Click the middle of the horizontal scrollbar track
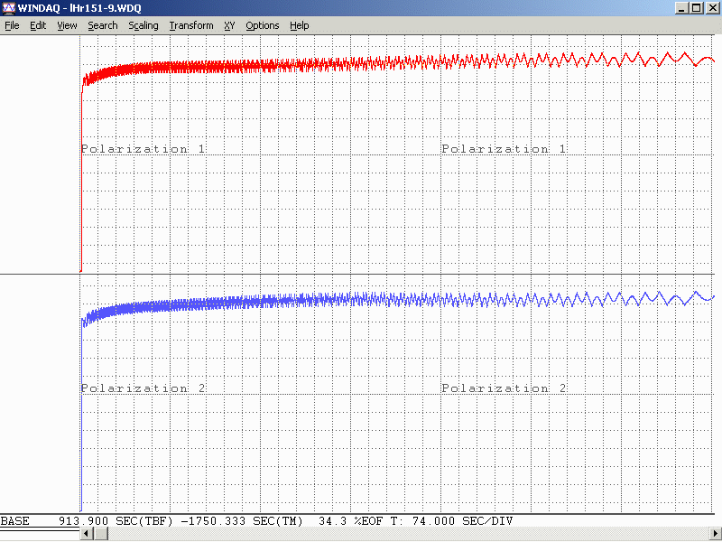This screenshot has height=542, width=722. (x=400, y=534)
